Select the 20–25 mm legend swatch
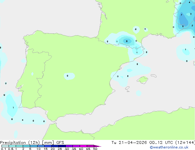The image size is (195, 150). coord(55,146)
